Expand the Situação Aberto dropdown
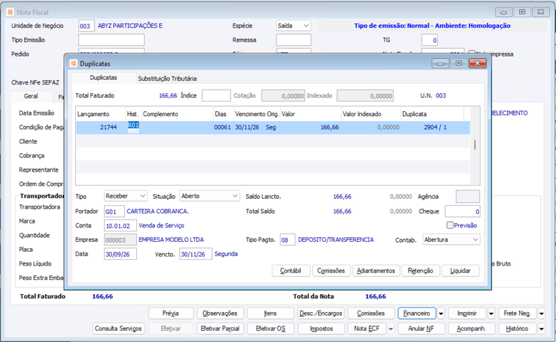The image size is (556, 342). pos(235,196)
